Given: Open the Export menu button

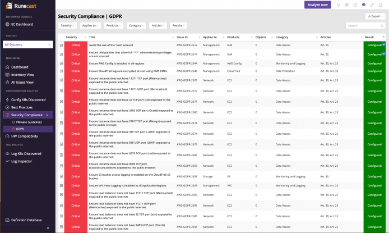Looking at the screenshot, I should coord(375,16).
